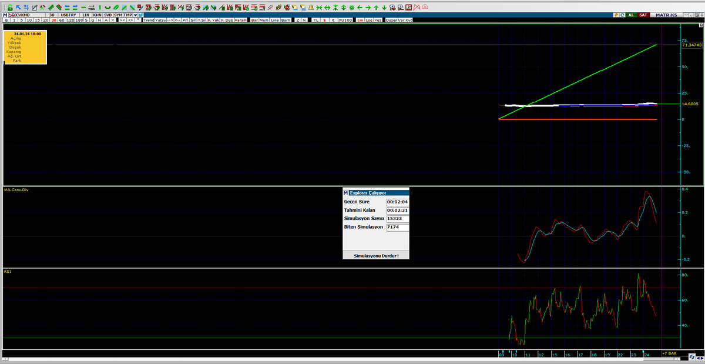This screenshot has height=364, width=705.
Task: Click the KHN header item
Action: [x=96, y=15]
